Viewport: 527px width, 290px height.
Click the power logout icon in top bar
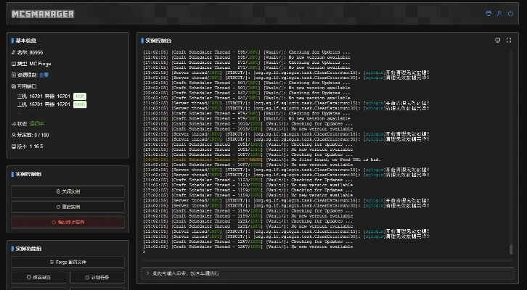[x=510, y=14]
